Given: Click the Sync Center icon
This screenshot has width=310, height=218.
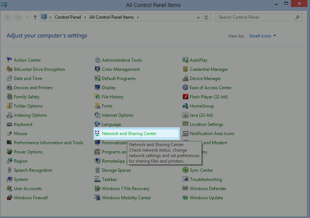Looking at the screenshot, I should [x=186, y=170].
